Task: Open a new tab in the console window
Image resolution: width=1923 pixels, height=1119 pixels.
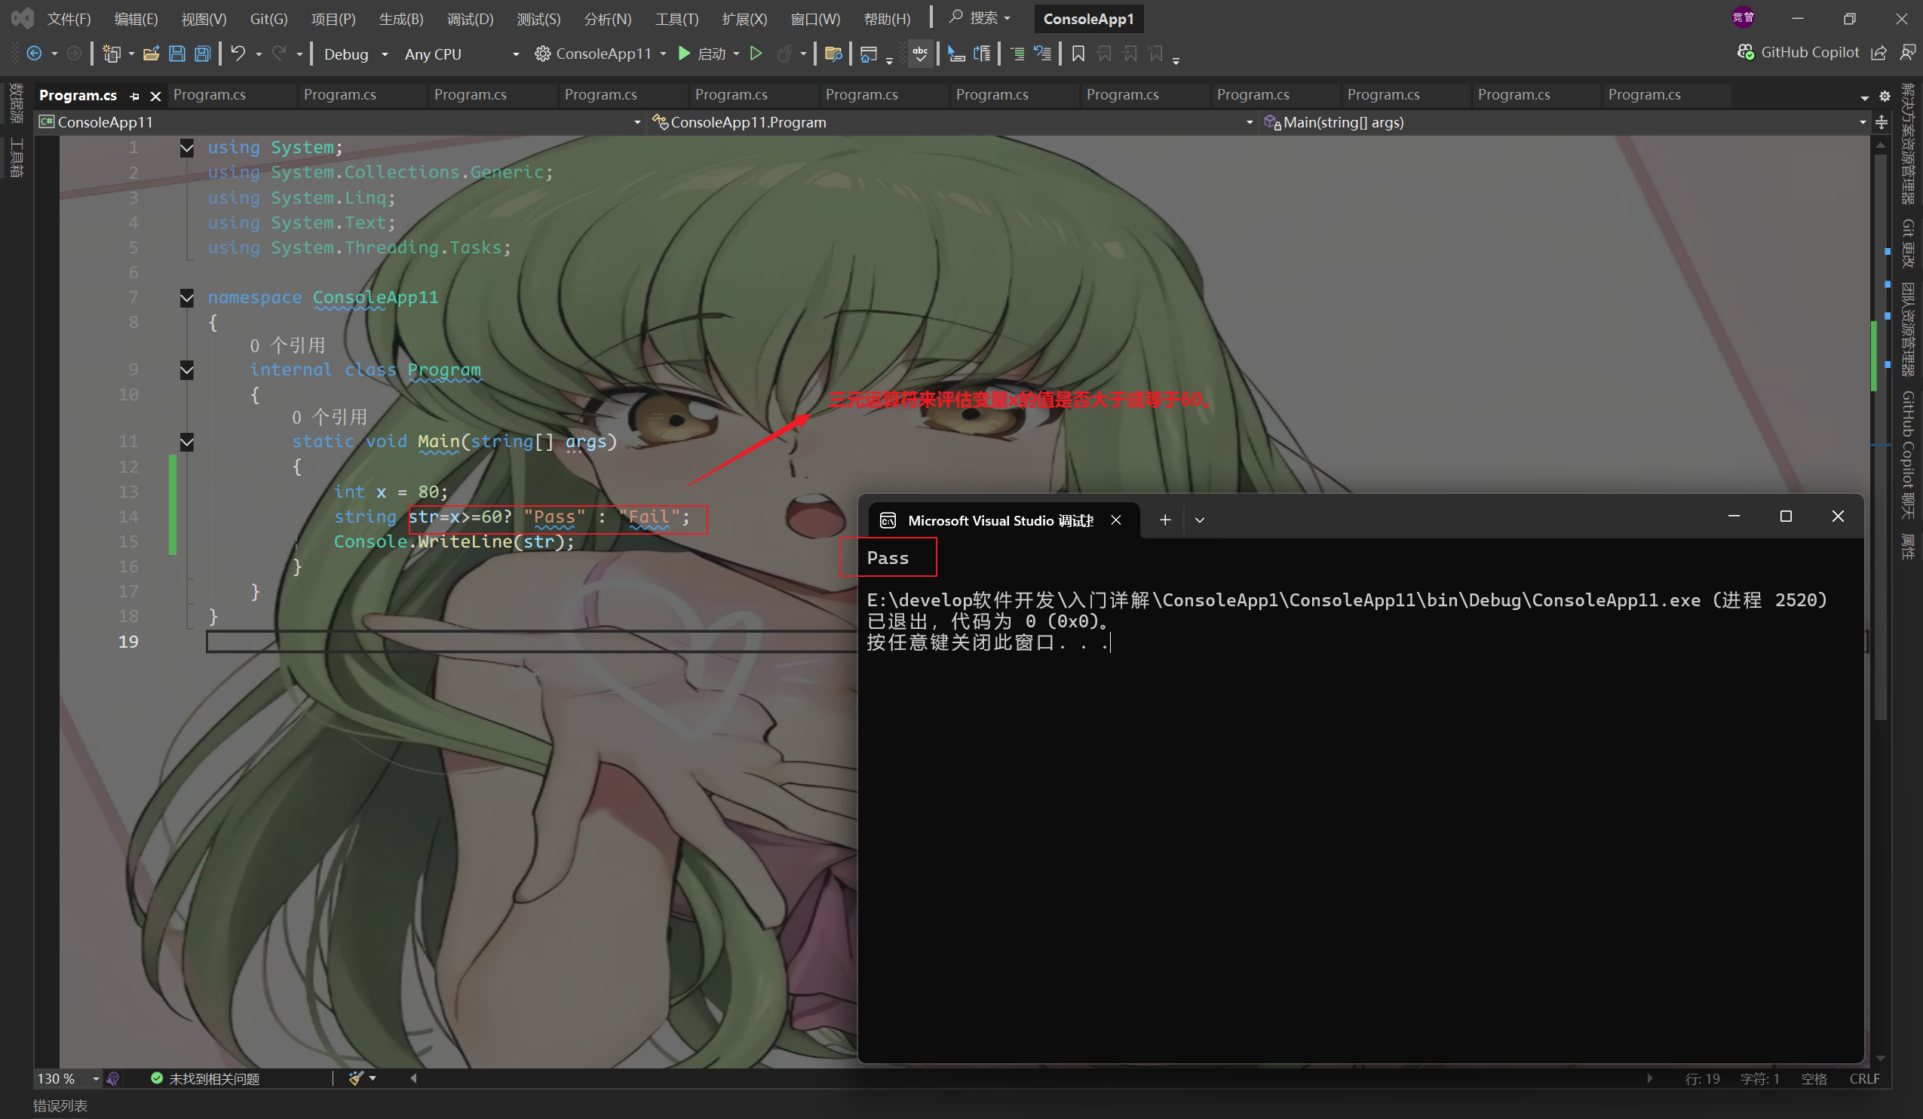Action: (1165, 520)
